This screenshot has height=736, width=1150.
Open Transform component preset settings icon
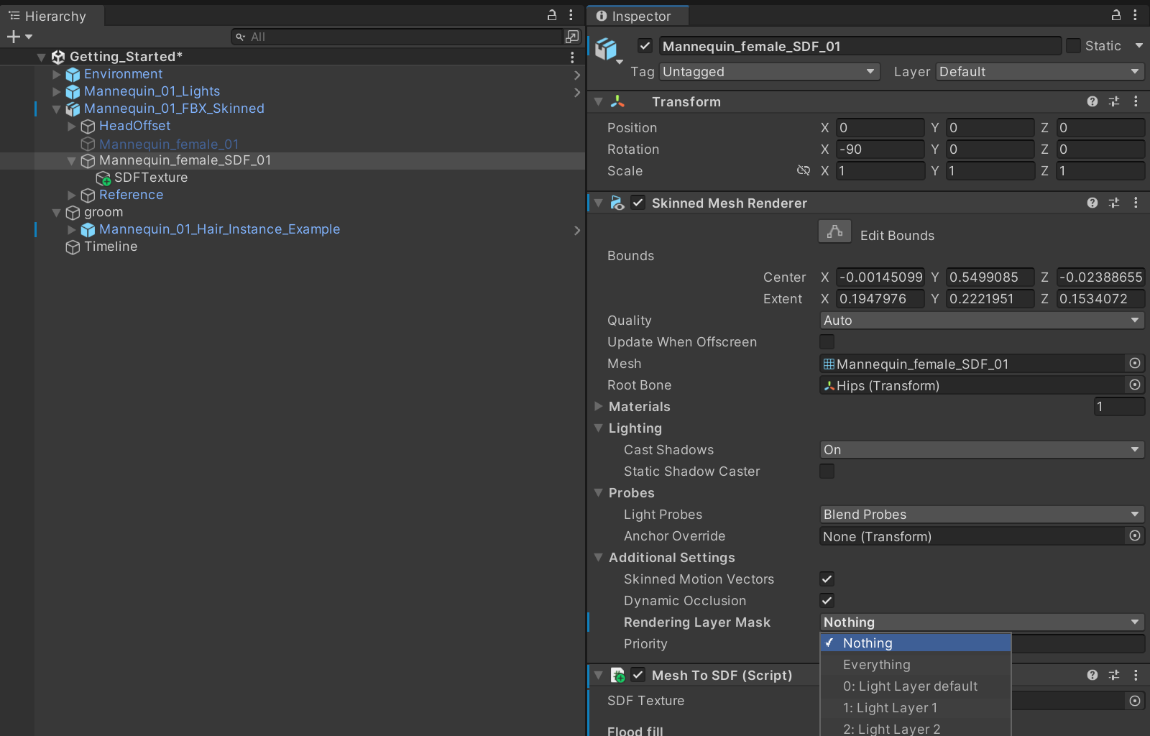[1113, 102]
